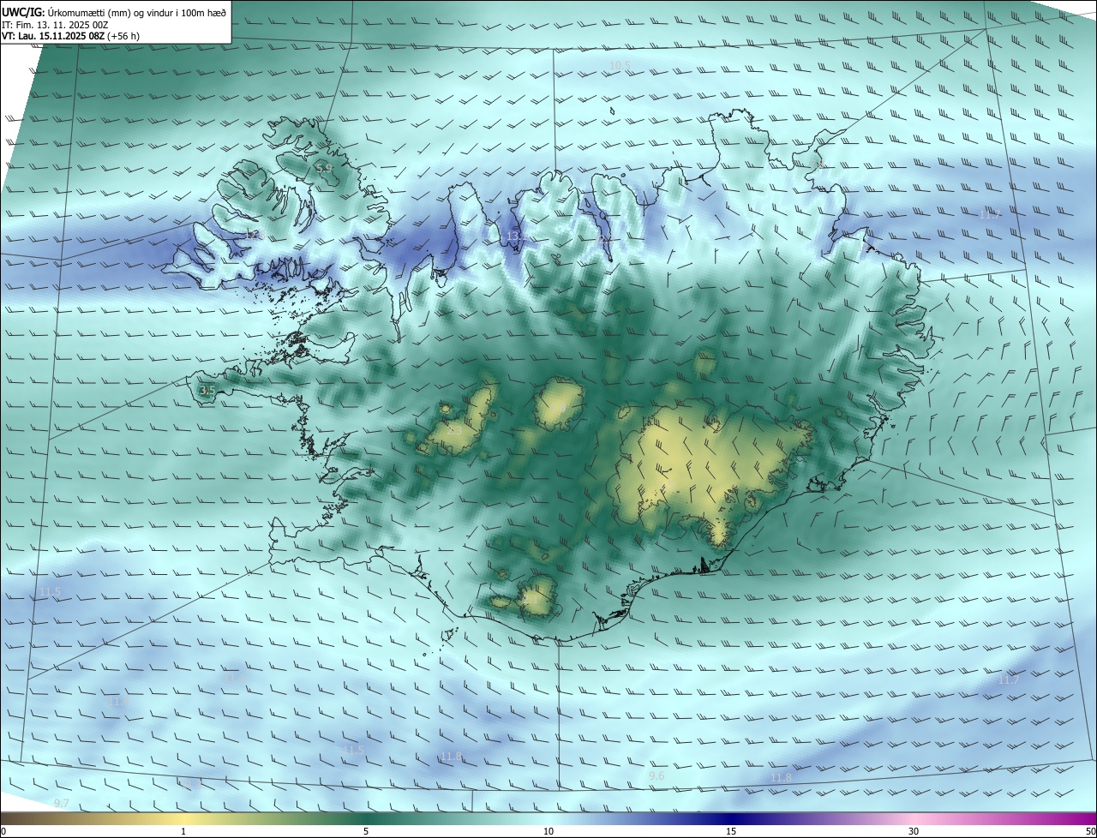Pick the dark navy section of the color bar

[731, 819]
